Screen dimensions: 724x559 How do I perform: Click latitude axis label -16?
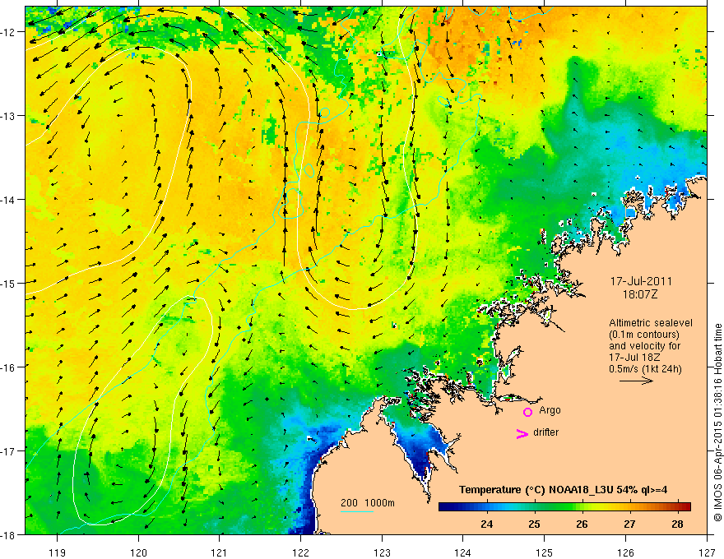pyautogui.click(x=9, y=367)
